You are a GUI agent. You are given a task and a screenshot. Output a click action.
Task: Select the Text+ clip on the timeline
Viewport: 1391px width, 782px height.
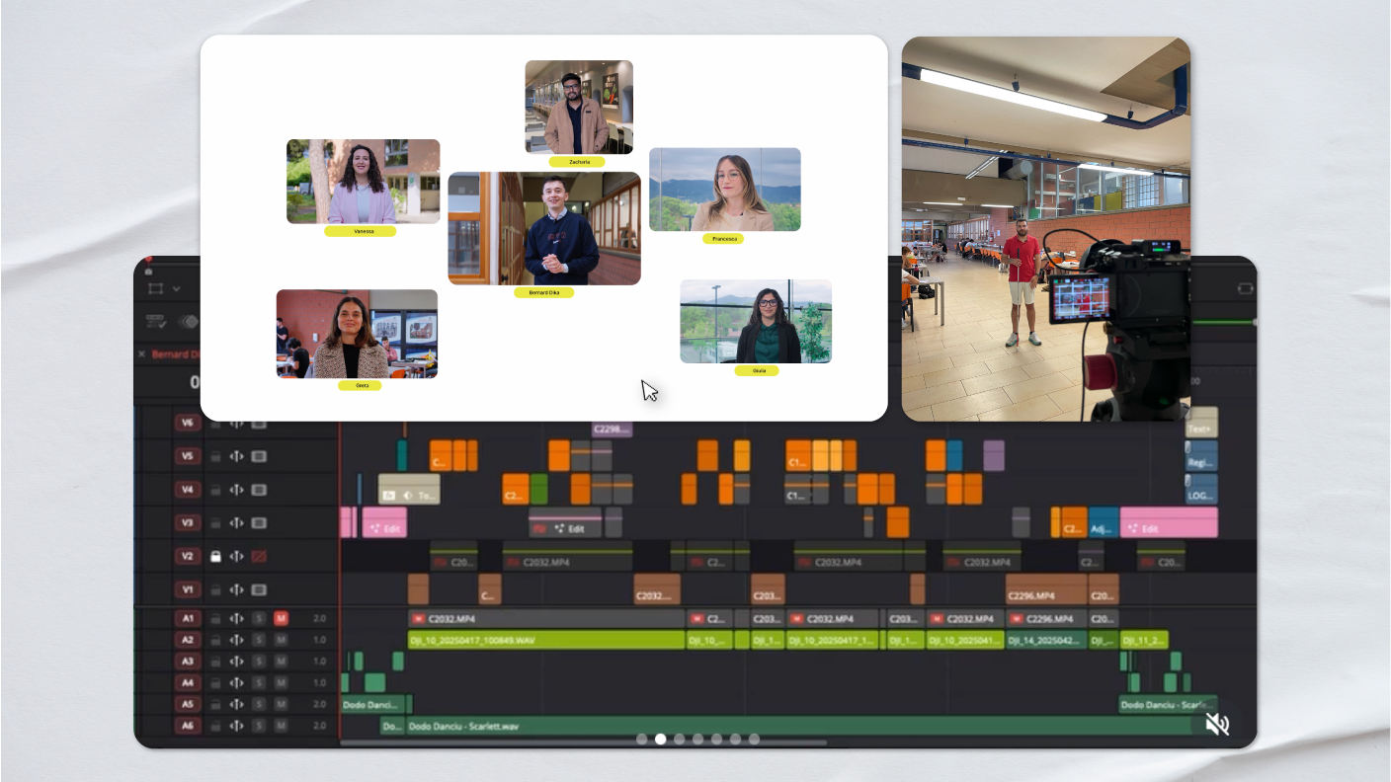(1201, 425)
